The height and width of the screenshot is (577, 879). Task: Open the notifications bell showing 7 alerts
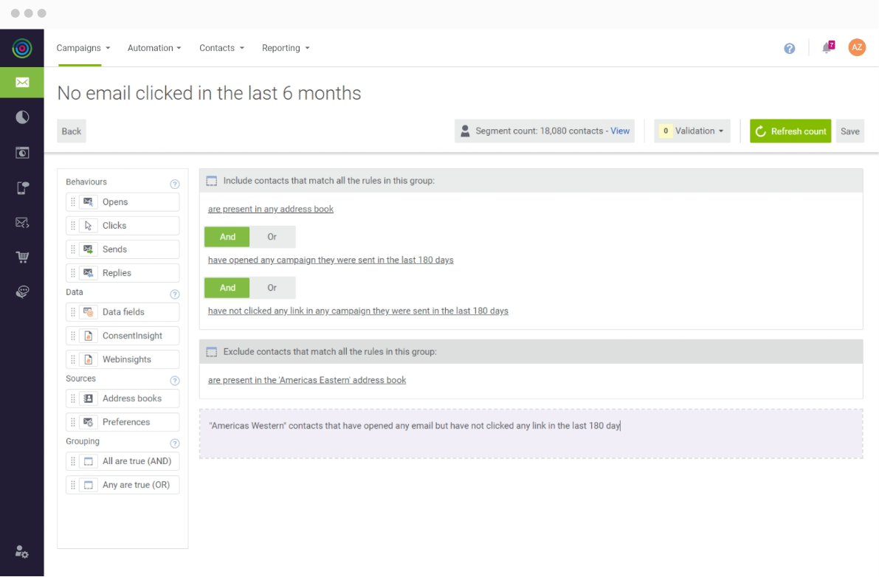pyautogui.click(x=826, y=47)
